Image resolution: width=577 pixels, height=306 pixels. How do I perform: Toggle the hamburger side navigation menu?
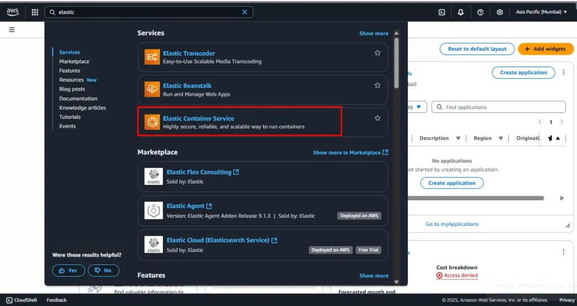click(x=12, y=30)
